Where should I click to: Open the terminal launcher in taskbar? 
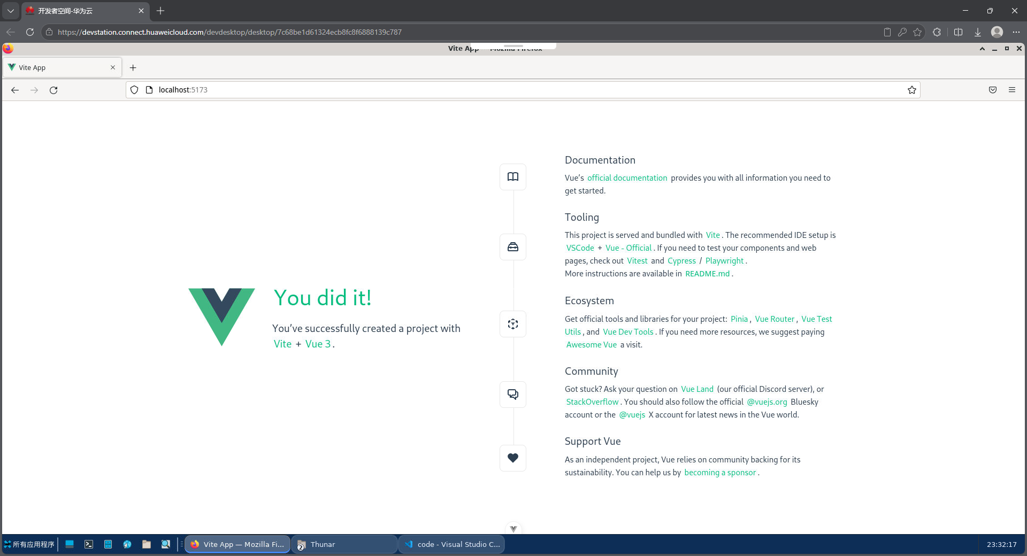point(89,544)
